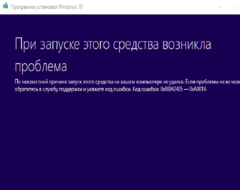Viewport: 240px width, 190px height.
Task: Click error code text '0x80042405 — 0xA001A'
Action: click(183, 89)
